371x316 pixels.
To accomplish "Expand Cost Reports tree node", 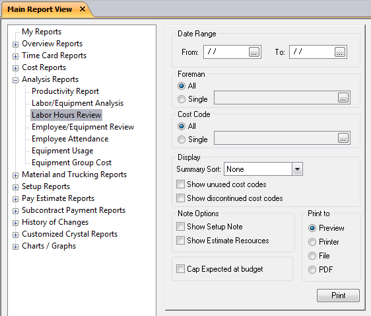I will (x=15, y=68).
